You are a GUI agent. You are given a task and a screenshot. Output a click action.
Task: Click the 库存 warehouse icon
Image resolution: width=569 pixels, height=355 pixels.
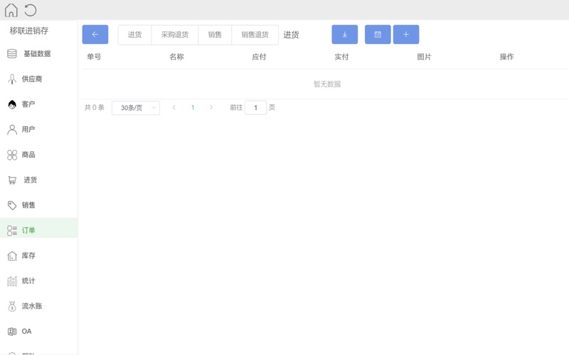[x=12, y=256]
